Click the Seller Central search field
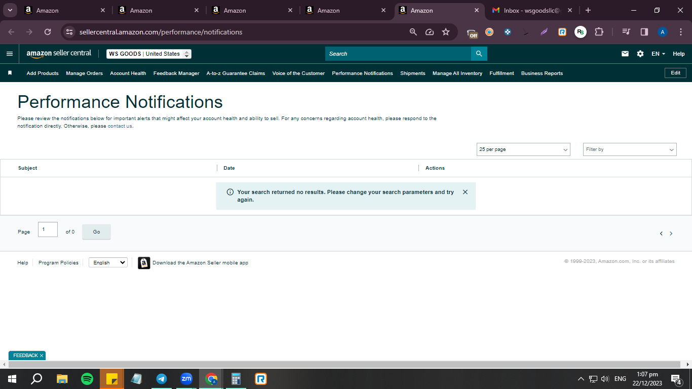This screenshot has height=389, width=692. point(398,54)
